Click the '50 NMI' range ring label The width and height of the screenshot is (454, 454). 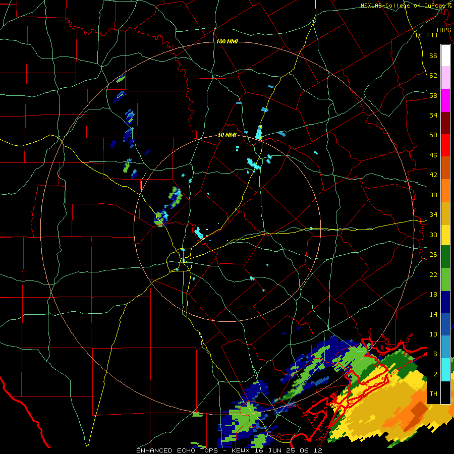227,135
